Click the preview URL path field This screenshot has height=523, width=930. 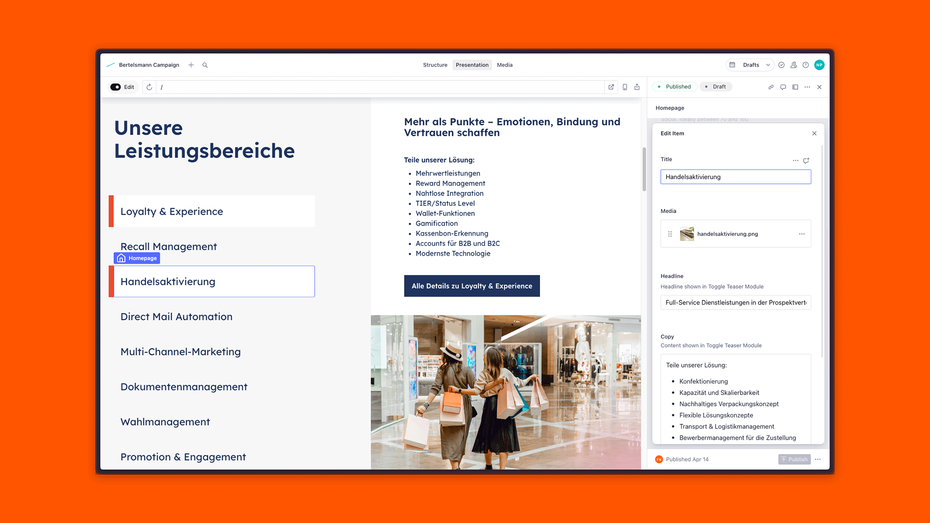[x=380, y=87]
